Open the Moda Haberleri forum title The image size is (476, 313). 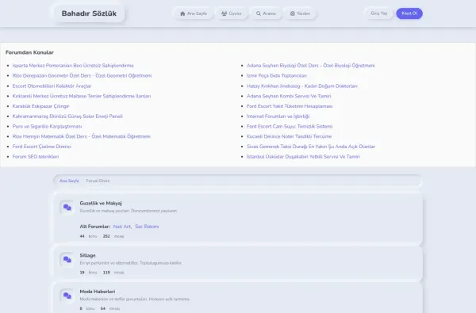click(98, 292)
